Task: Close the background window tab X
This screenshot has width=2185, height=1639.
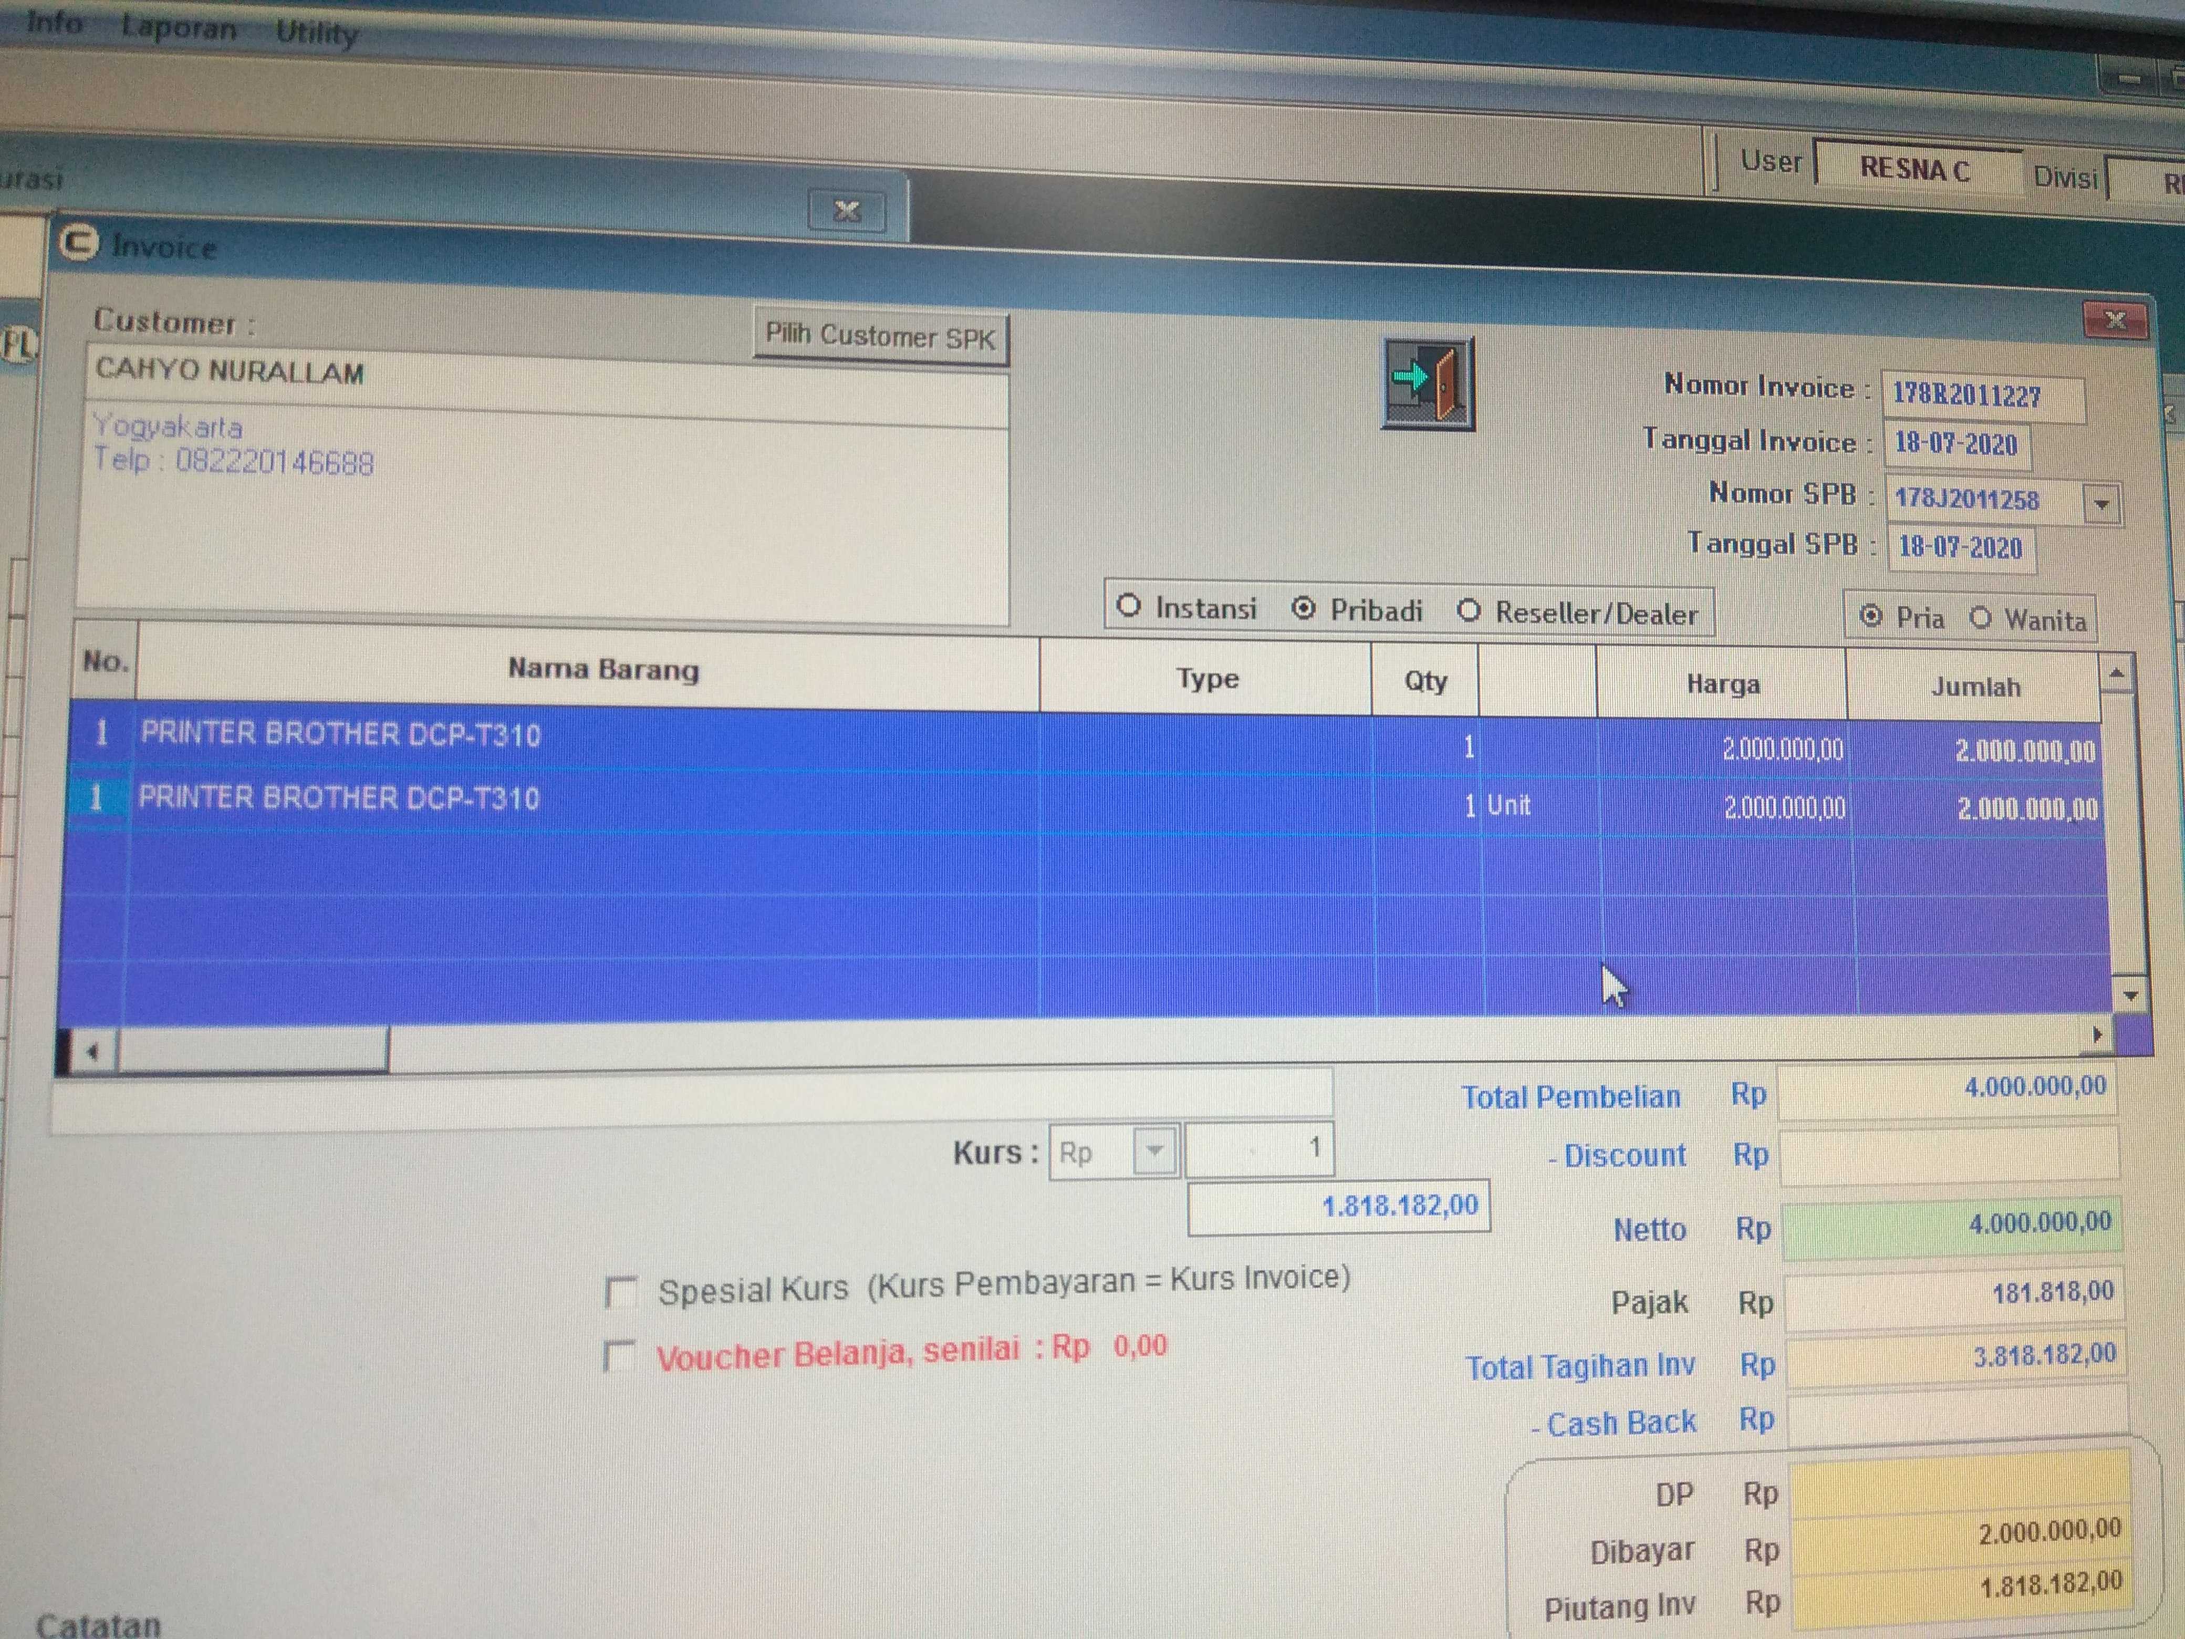Action: 847,211
